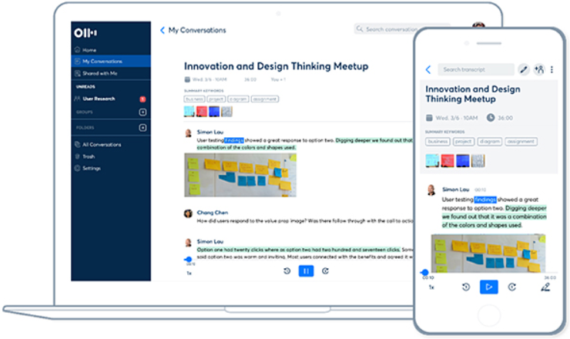Tap the business keyword tag on phone

[438, 142]
